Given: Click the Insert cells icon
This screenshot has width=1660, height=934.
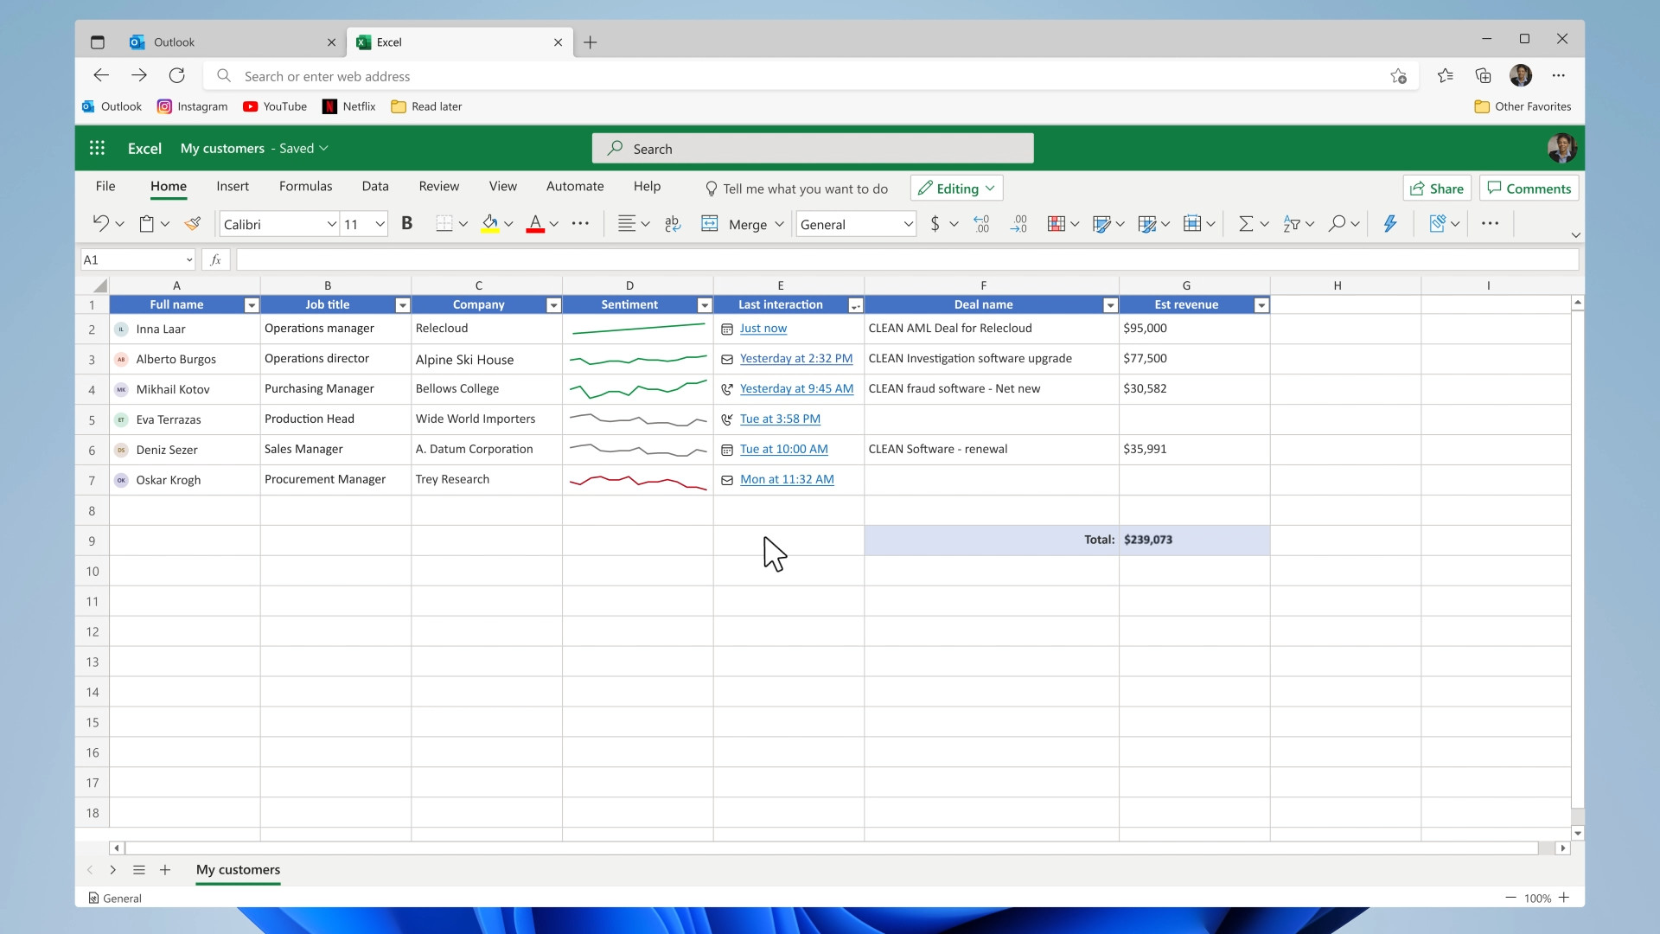Looking at the screenshot, I should 1191,224.
